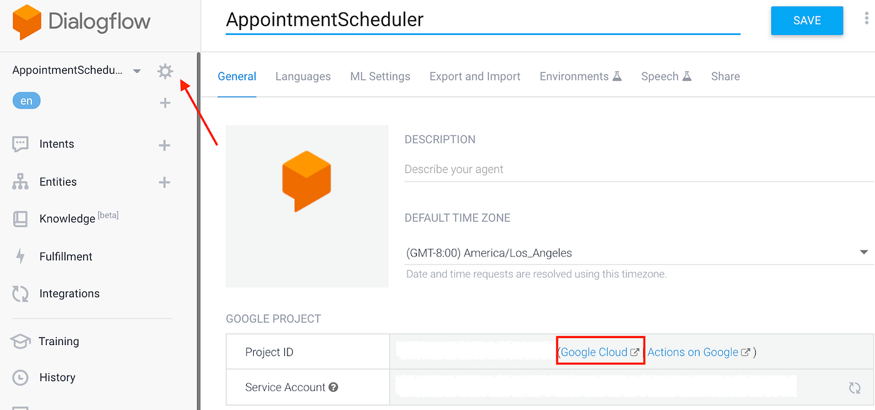Open the Knowledge beta section
This screenshot has width=875, height=410.
[x=21, y=218]
